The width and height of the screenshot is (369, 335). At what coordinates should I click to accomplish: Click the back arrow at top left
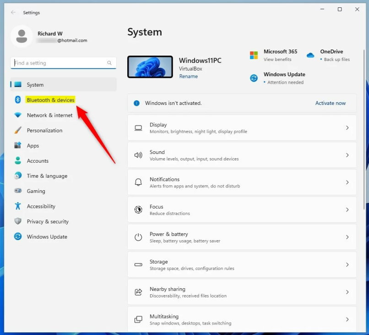[x=13, y=12]
